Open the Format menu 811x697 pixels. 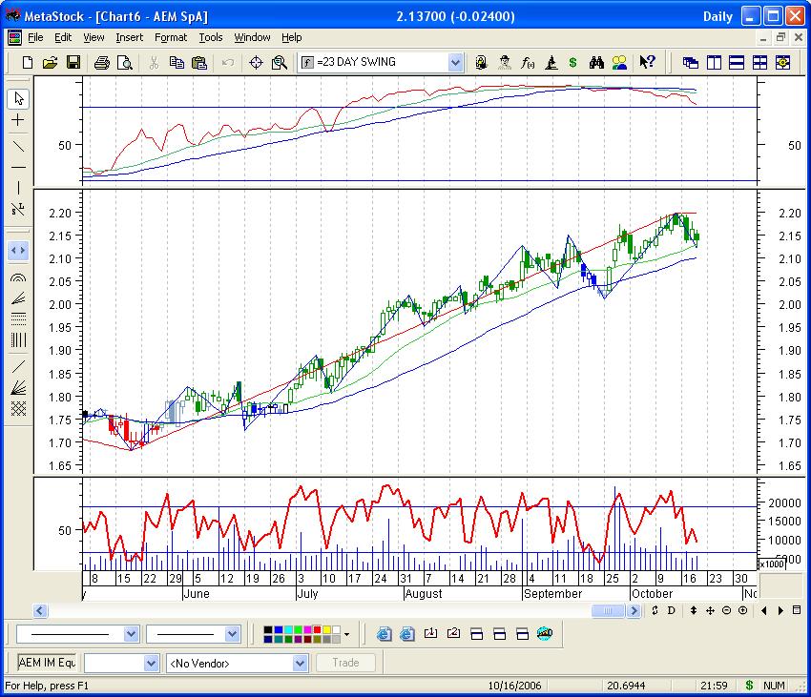click(x=171, y=37)
